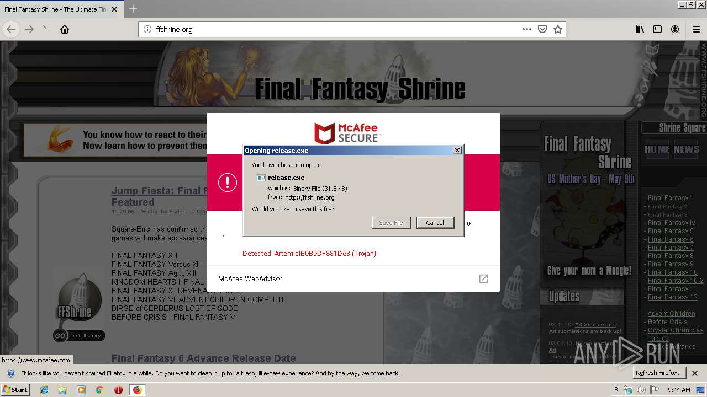The width and height of the screenshot is (707, 397).
Task: Open Final Fantasy IV link
Action: pos(672,223)
